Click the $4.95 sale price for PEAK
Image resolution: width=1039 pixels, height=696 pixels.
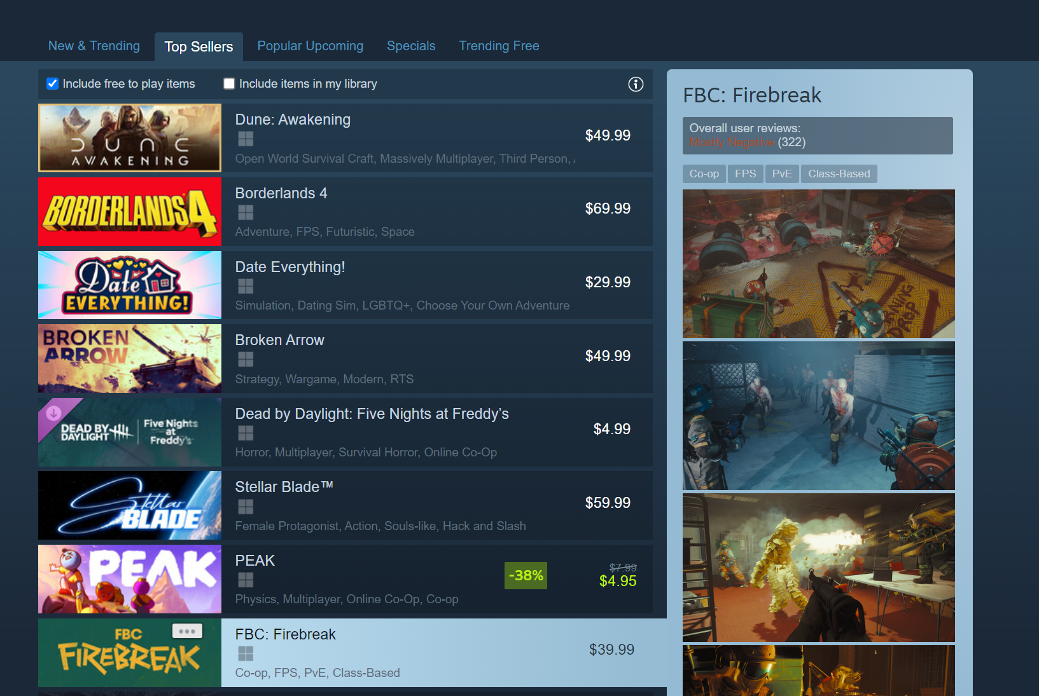618,581
